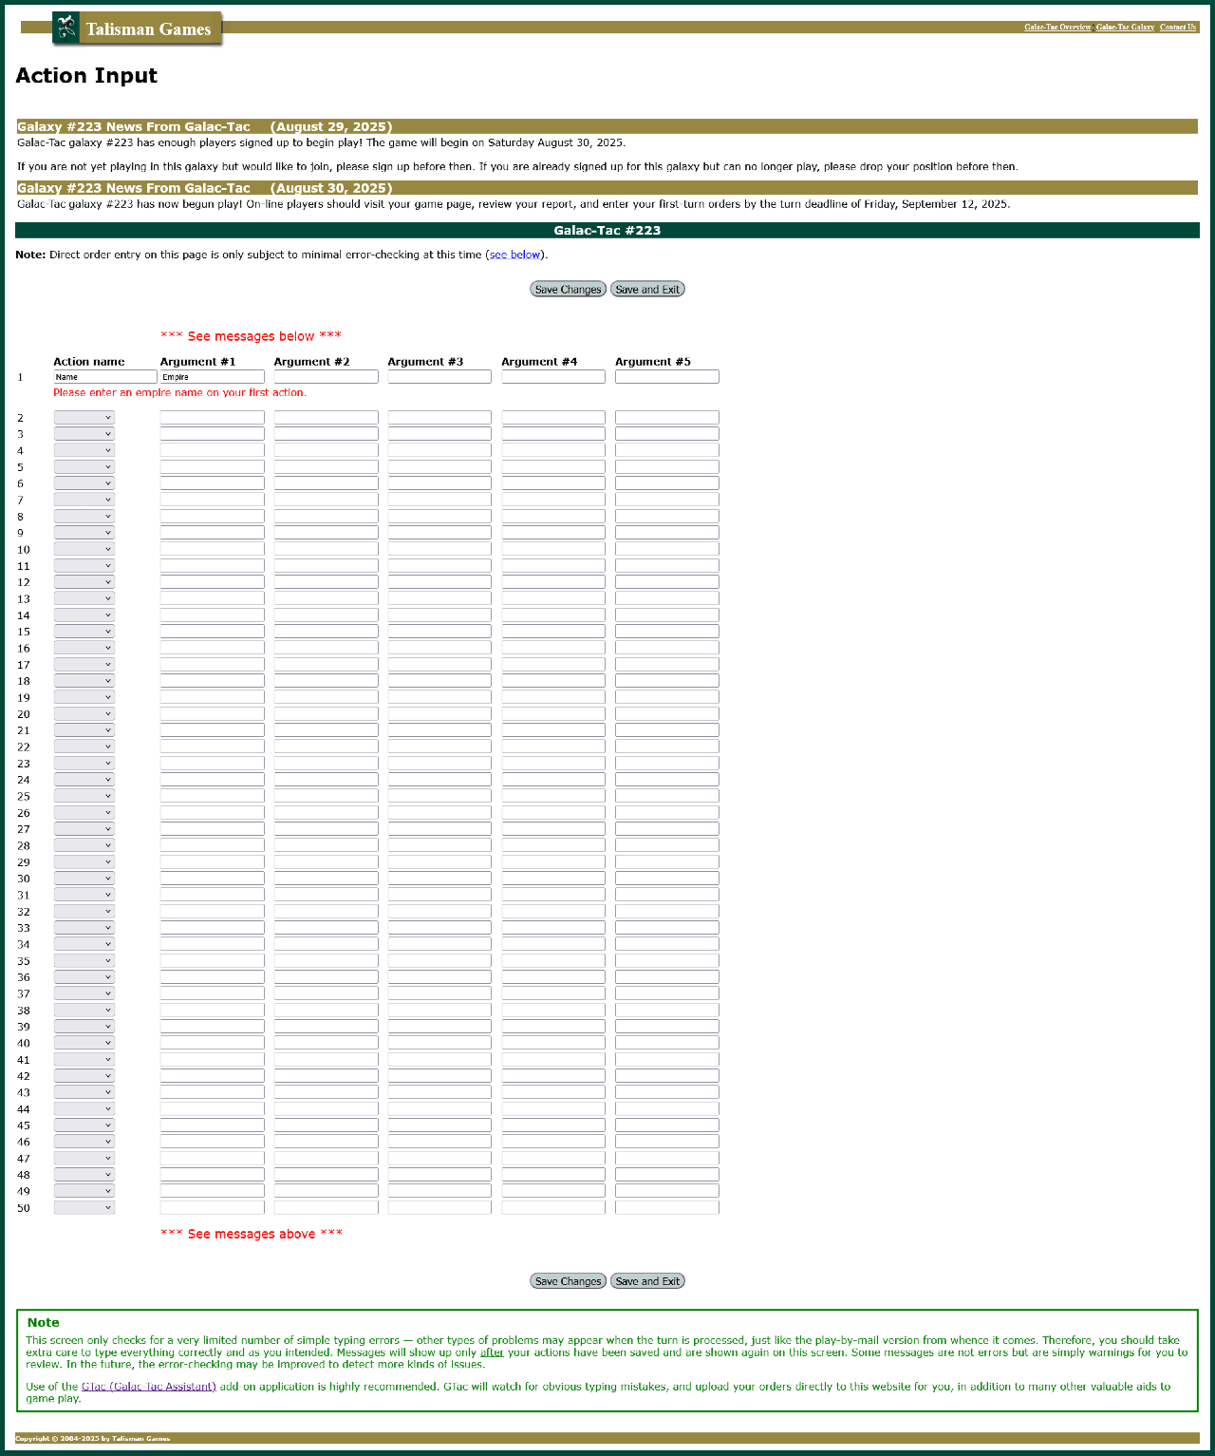Viewport: 1215px width, 1456px height.
Task: Click the Talisman Games logo icon
Action: click(x=66, y=28)
